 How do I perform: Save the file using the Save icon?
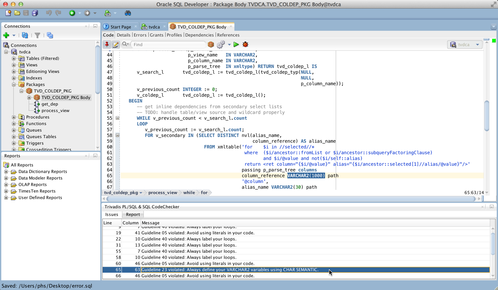25,13
